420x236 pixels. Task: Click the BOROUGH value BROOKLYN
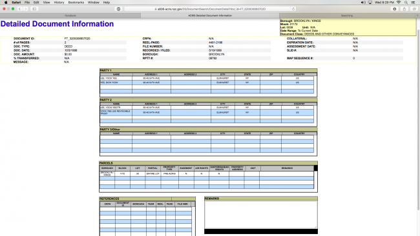[x=216, y=54]
